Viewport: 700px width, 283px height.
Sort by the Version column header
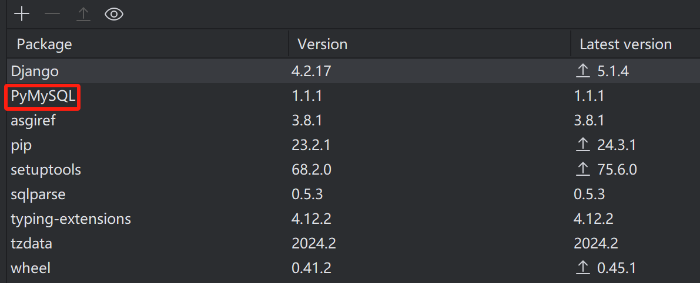click(323, 45)
